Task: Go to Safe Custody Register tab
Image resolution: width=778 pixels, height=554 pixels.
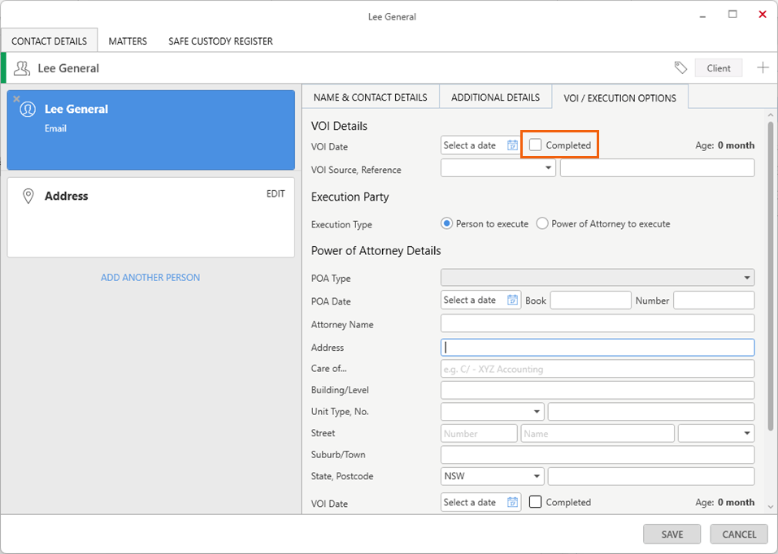Action: coord(220,41)
